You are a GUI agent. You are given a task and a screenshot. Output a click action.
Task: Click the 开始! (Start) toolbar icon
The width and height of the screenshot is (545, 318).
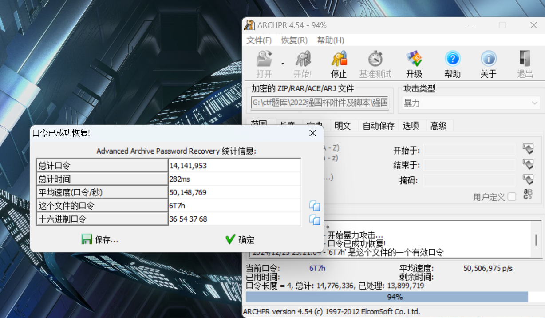click(x=303, y=59)
